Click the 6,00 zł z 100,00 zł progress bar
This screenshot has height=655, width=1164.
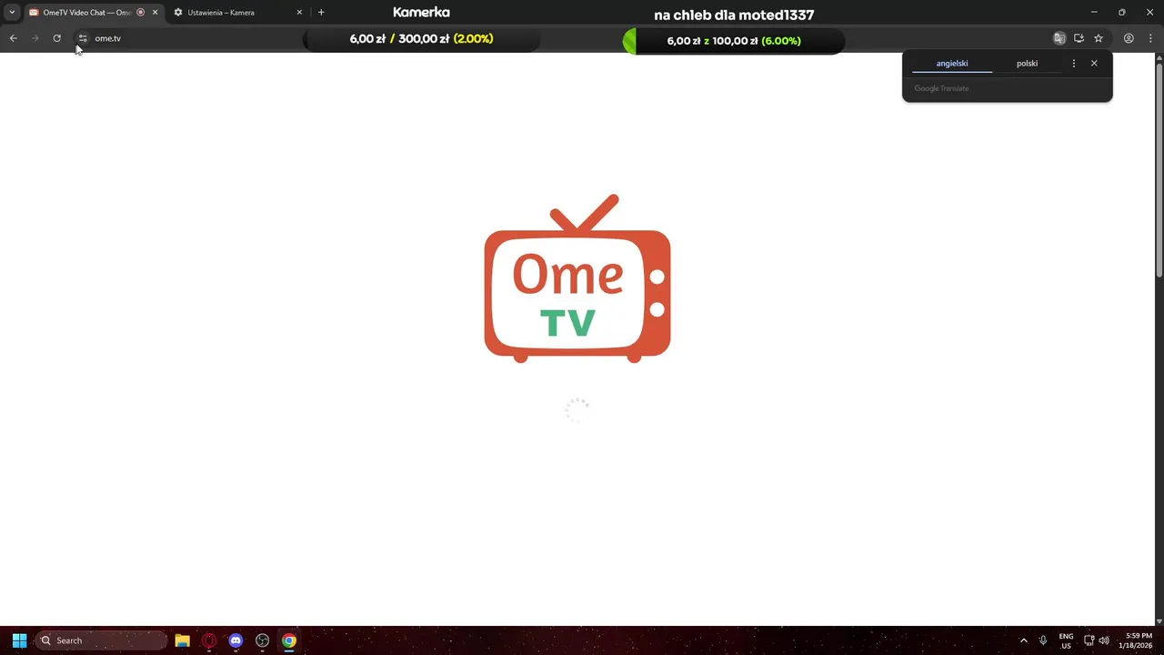734,41
